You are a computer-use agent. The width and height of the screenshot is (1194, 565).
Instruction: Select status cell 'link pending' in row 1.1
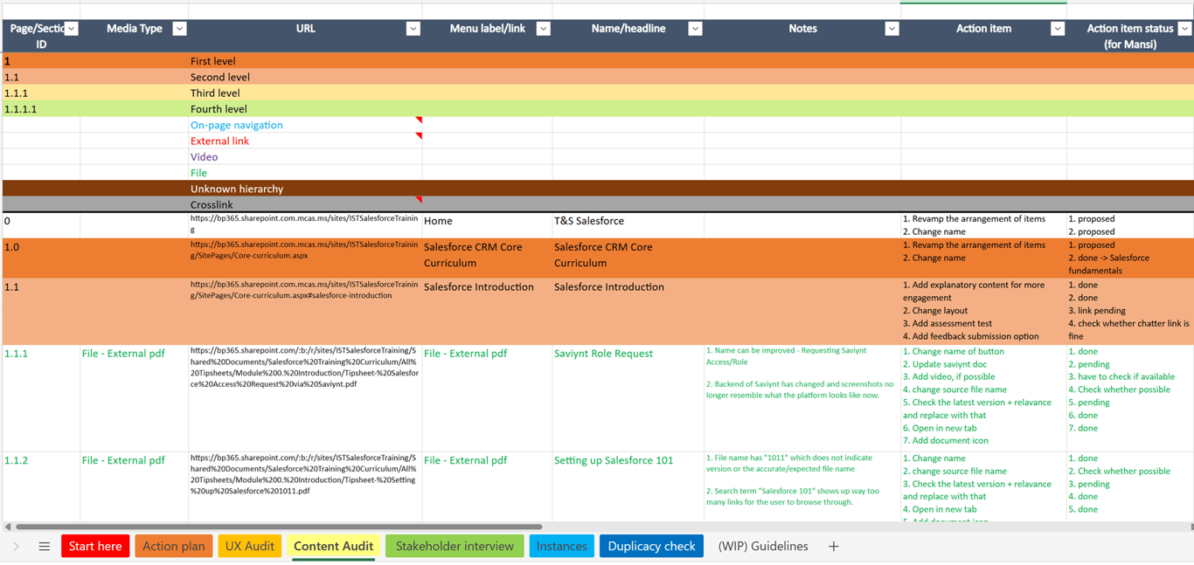(x=1129, y=312)
